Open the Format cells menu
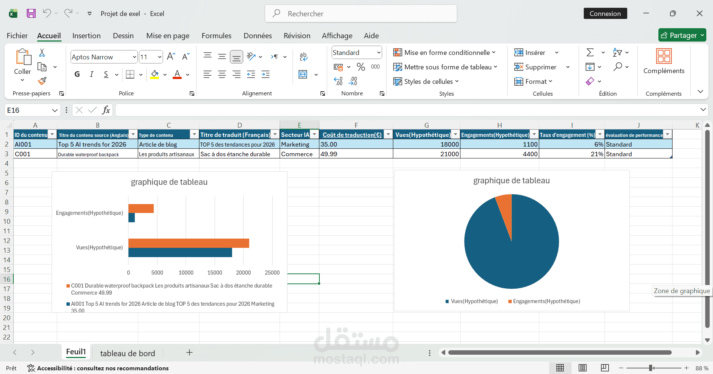Image resolution: width=713 pixels, height=374 pixels. pyautogui.click(x=534, y=81)
